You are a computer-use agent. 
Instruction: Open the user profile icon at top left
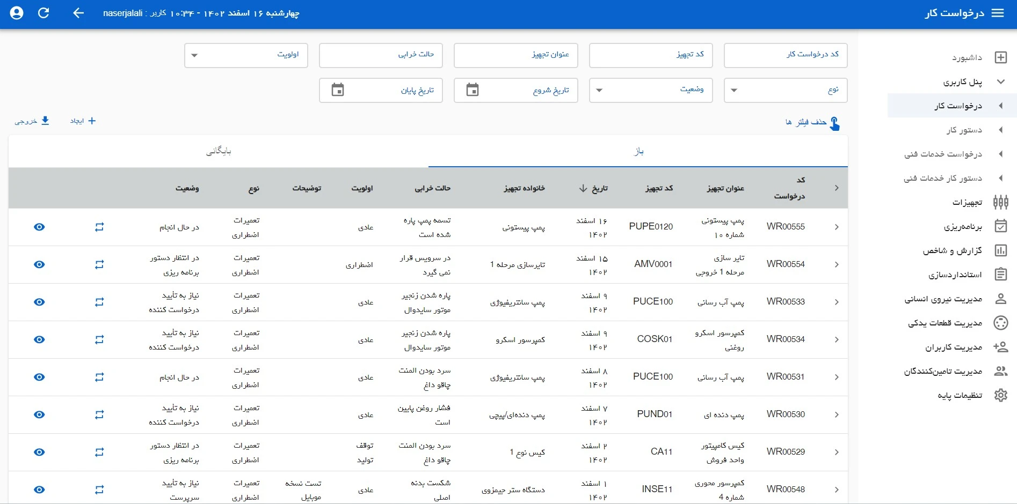coord(16,13)
